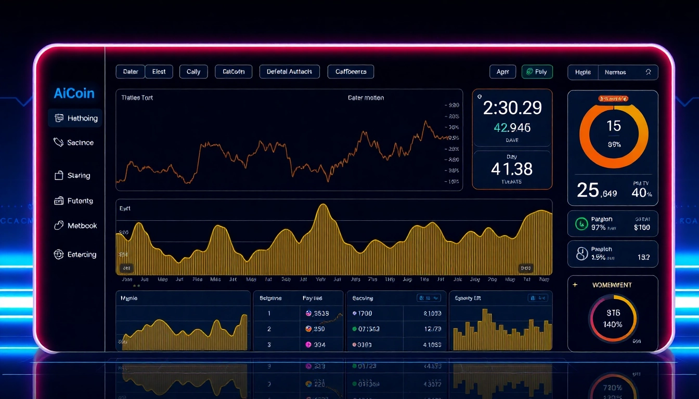Click the Cally button

(193, 72)
